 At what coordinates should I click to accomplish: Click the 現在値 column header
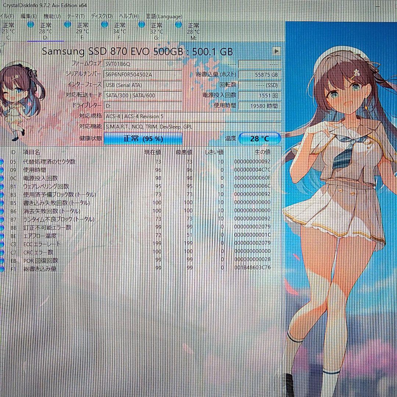tap(153, 152)
